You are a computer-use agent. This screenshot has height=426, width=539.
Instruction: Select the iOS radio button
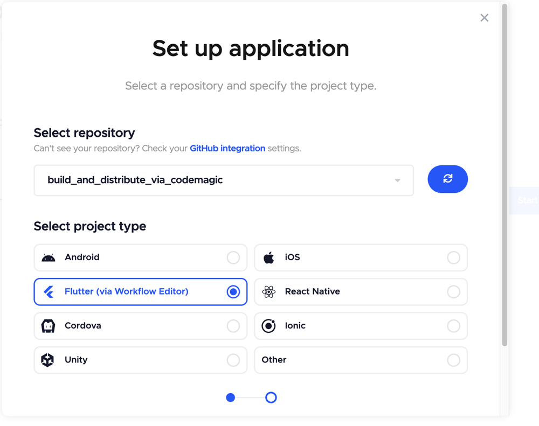(453, 257)
